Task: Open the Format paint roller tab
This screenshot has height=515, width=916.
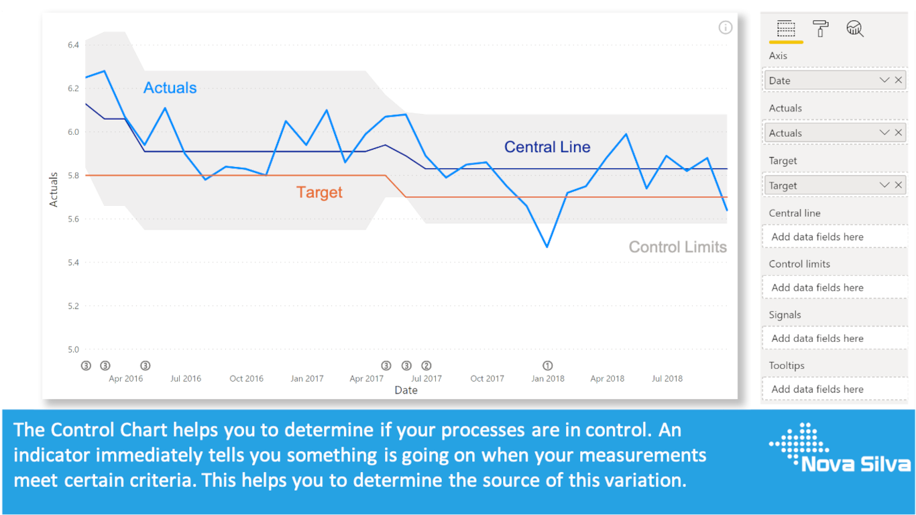Action: (820, 28)
